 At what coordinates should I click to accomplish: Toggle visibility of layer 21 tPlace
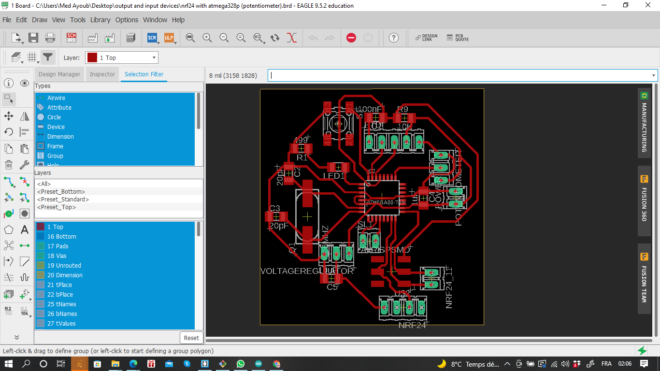click(41, 285)
